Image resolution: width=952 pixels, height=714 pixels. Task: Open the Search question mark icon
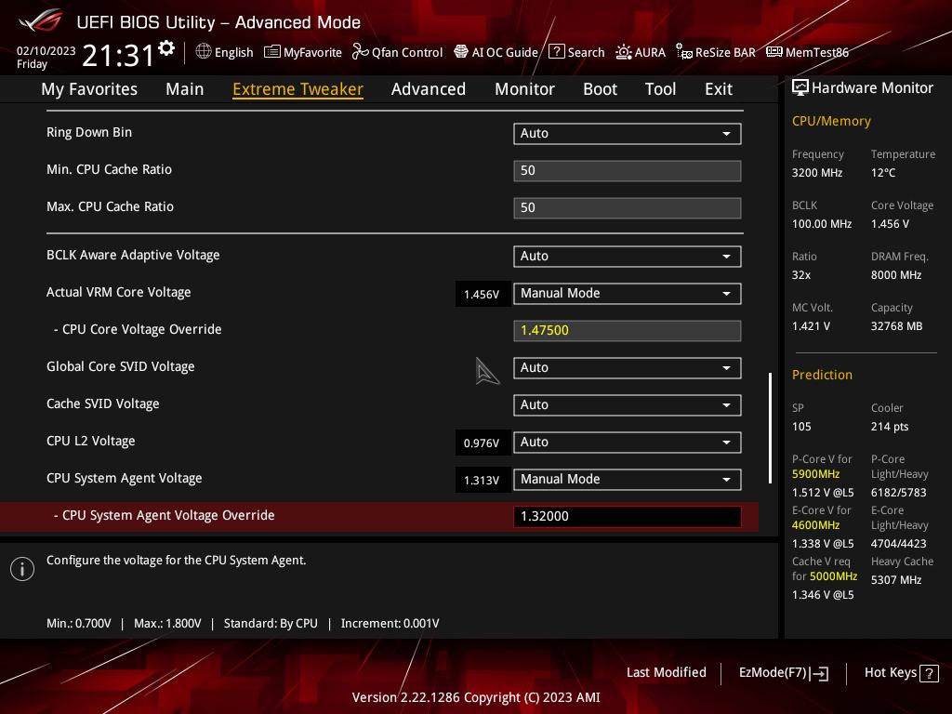tap(556, 52)
